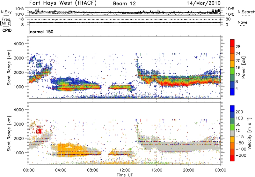Click the date '14/Mar/2010'
Viewport: 255px width, 177px height.
coord(204,3)
